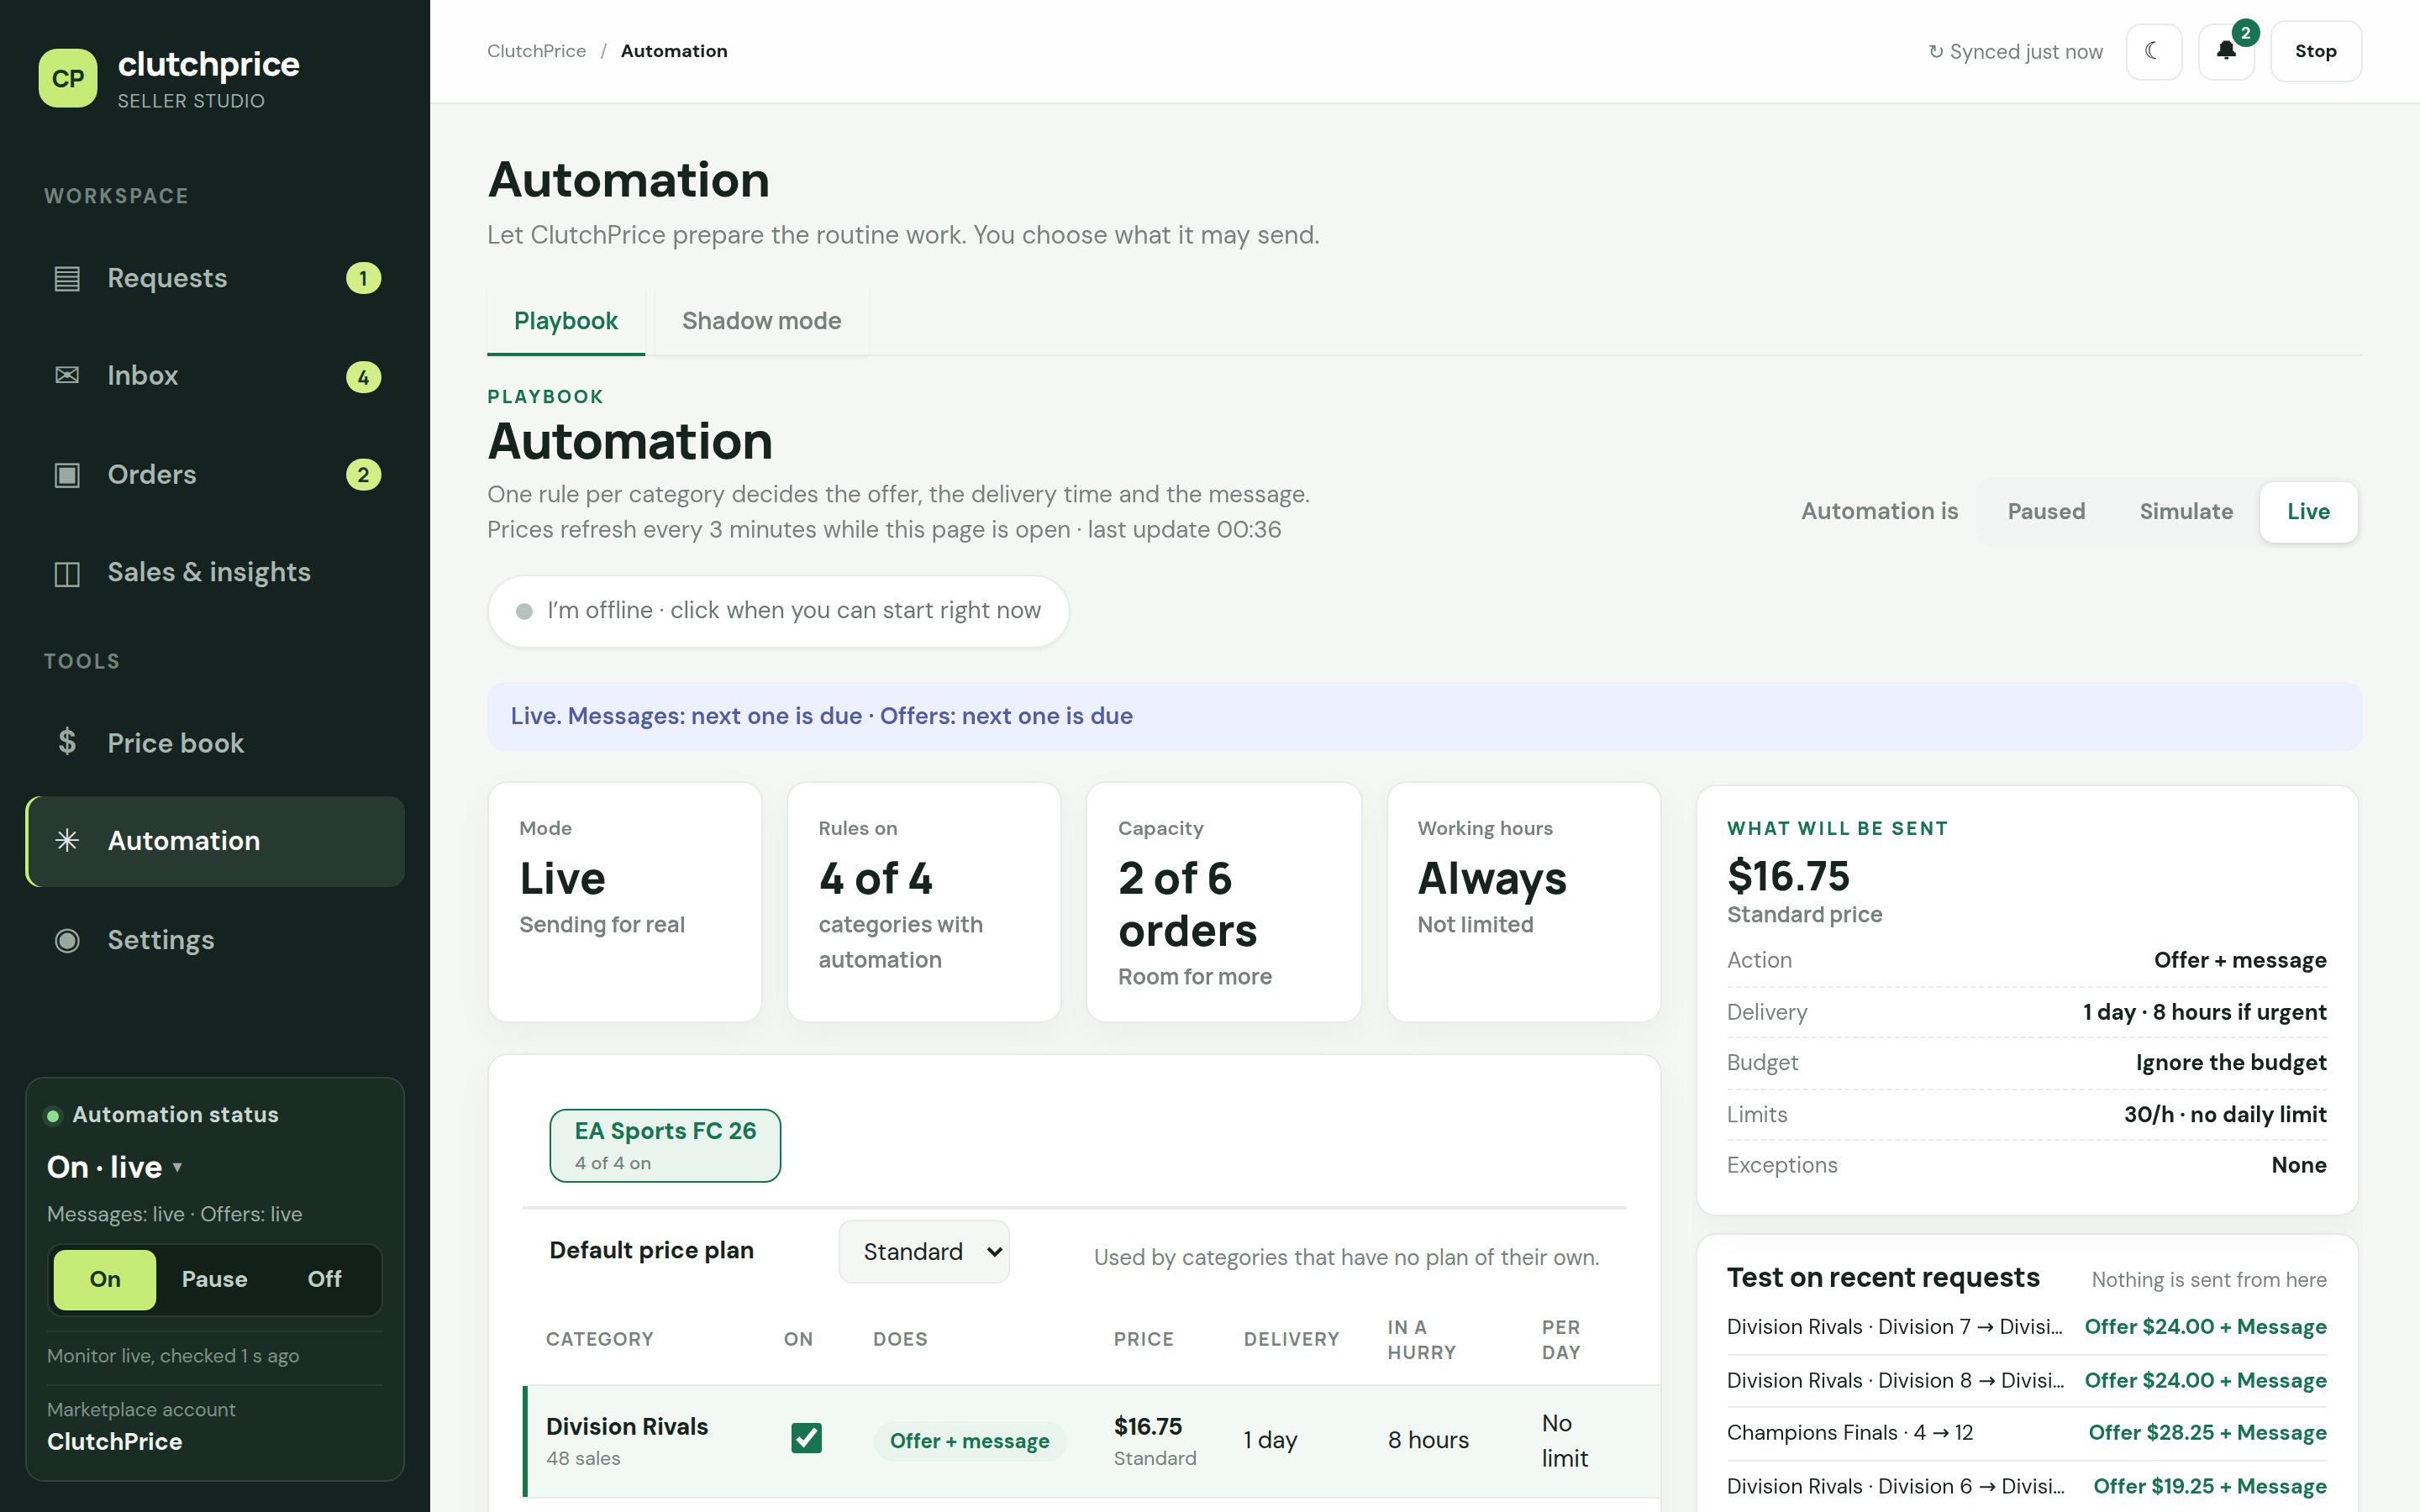Click the Automation asterisk icon
2420x1512 pixels.
pyautogui.click(x=67, y=841)
